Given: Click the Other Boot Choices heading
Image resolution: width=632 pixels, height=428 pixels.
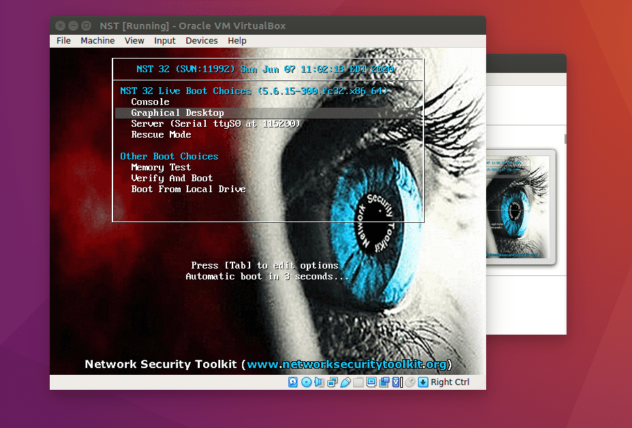Looking at the screenshot, I should tap(169, 156).
